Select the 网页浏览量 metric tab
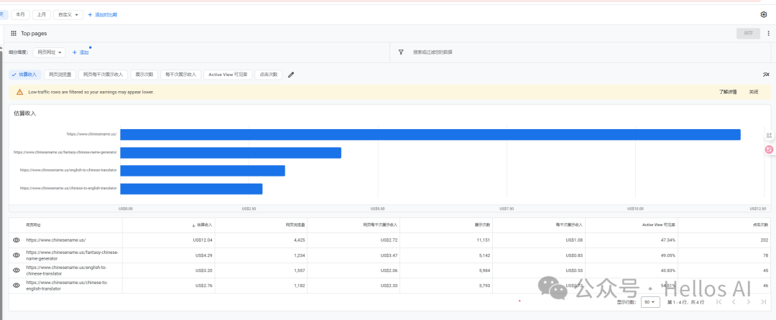 click(x=60, y=75)
